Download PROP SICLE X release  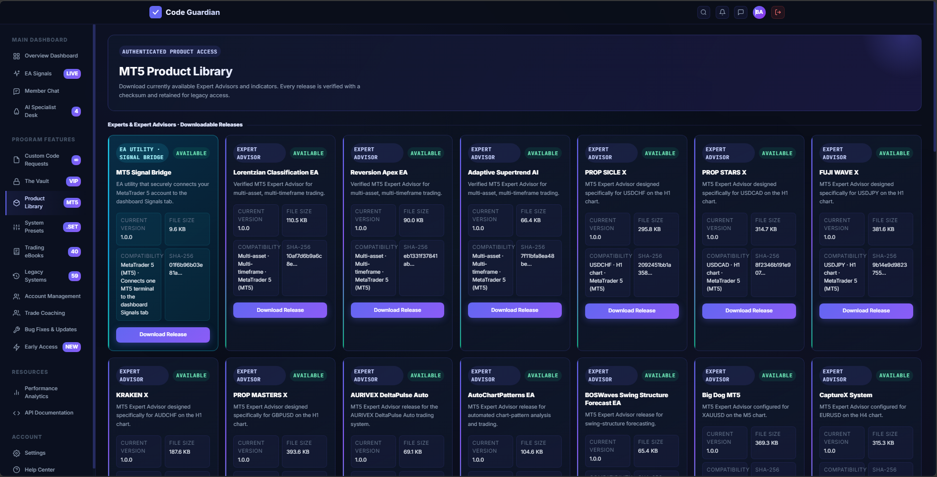632,311
